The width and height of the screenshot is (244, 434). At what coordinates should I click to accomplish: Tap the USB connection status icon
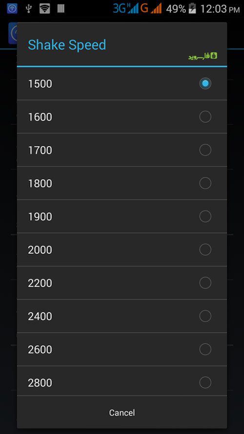tap(28, 9)
